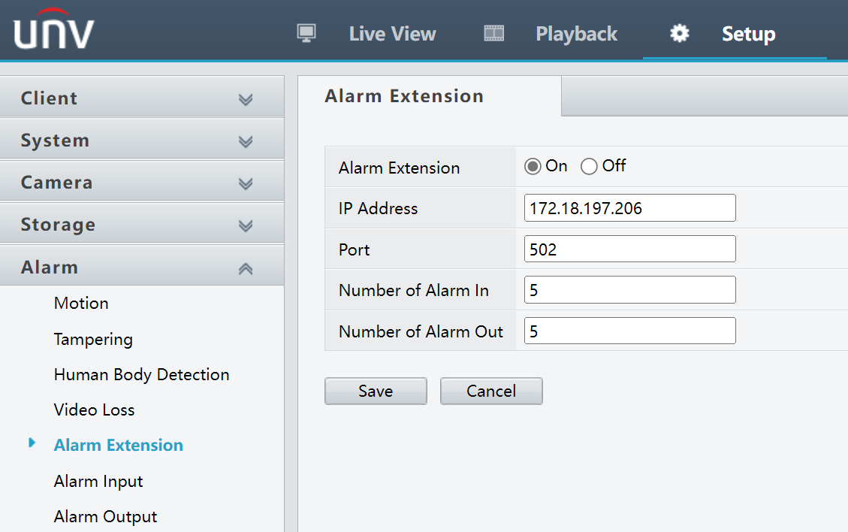This screenshot has width=848, height=532.
Task: Collapse the Alarm section chevron
Action: [x=246, y=266]
